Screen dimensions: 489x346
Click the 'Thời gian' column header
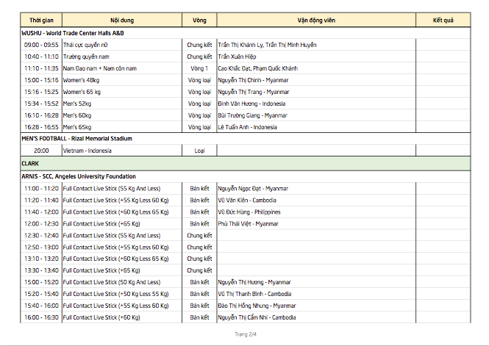point(40,21)
